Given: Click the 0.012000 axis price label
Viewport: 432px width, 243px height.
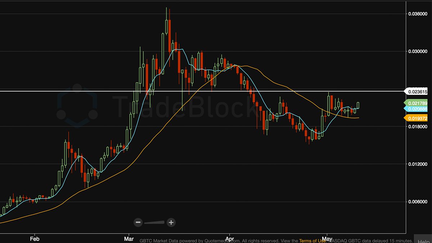Looking at the screenshot, I should tap(418, 164).
